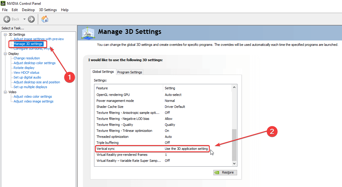
Task: Click the Manage 3D Settings header icon
Action: click(88, 33)
